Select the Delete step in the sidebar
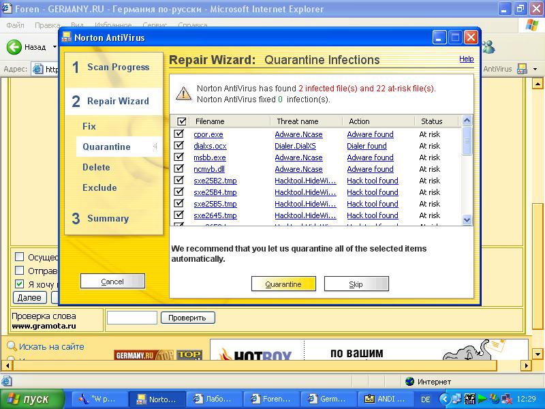 [96, 167]
